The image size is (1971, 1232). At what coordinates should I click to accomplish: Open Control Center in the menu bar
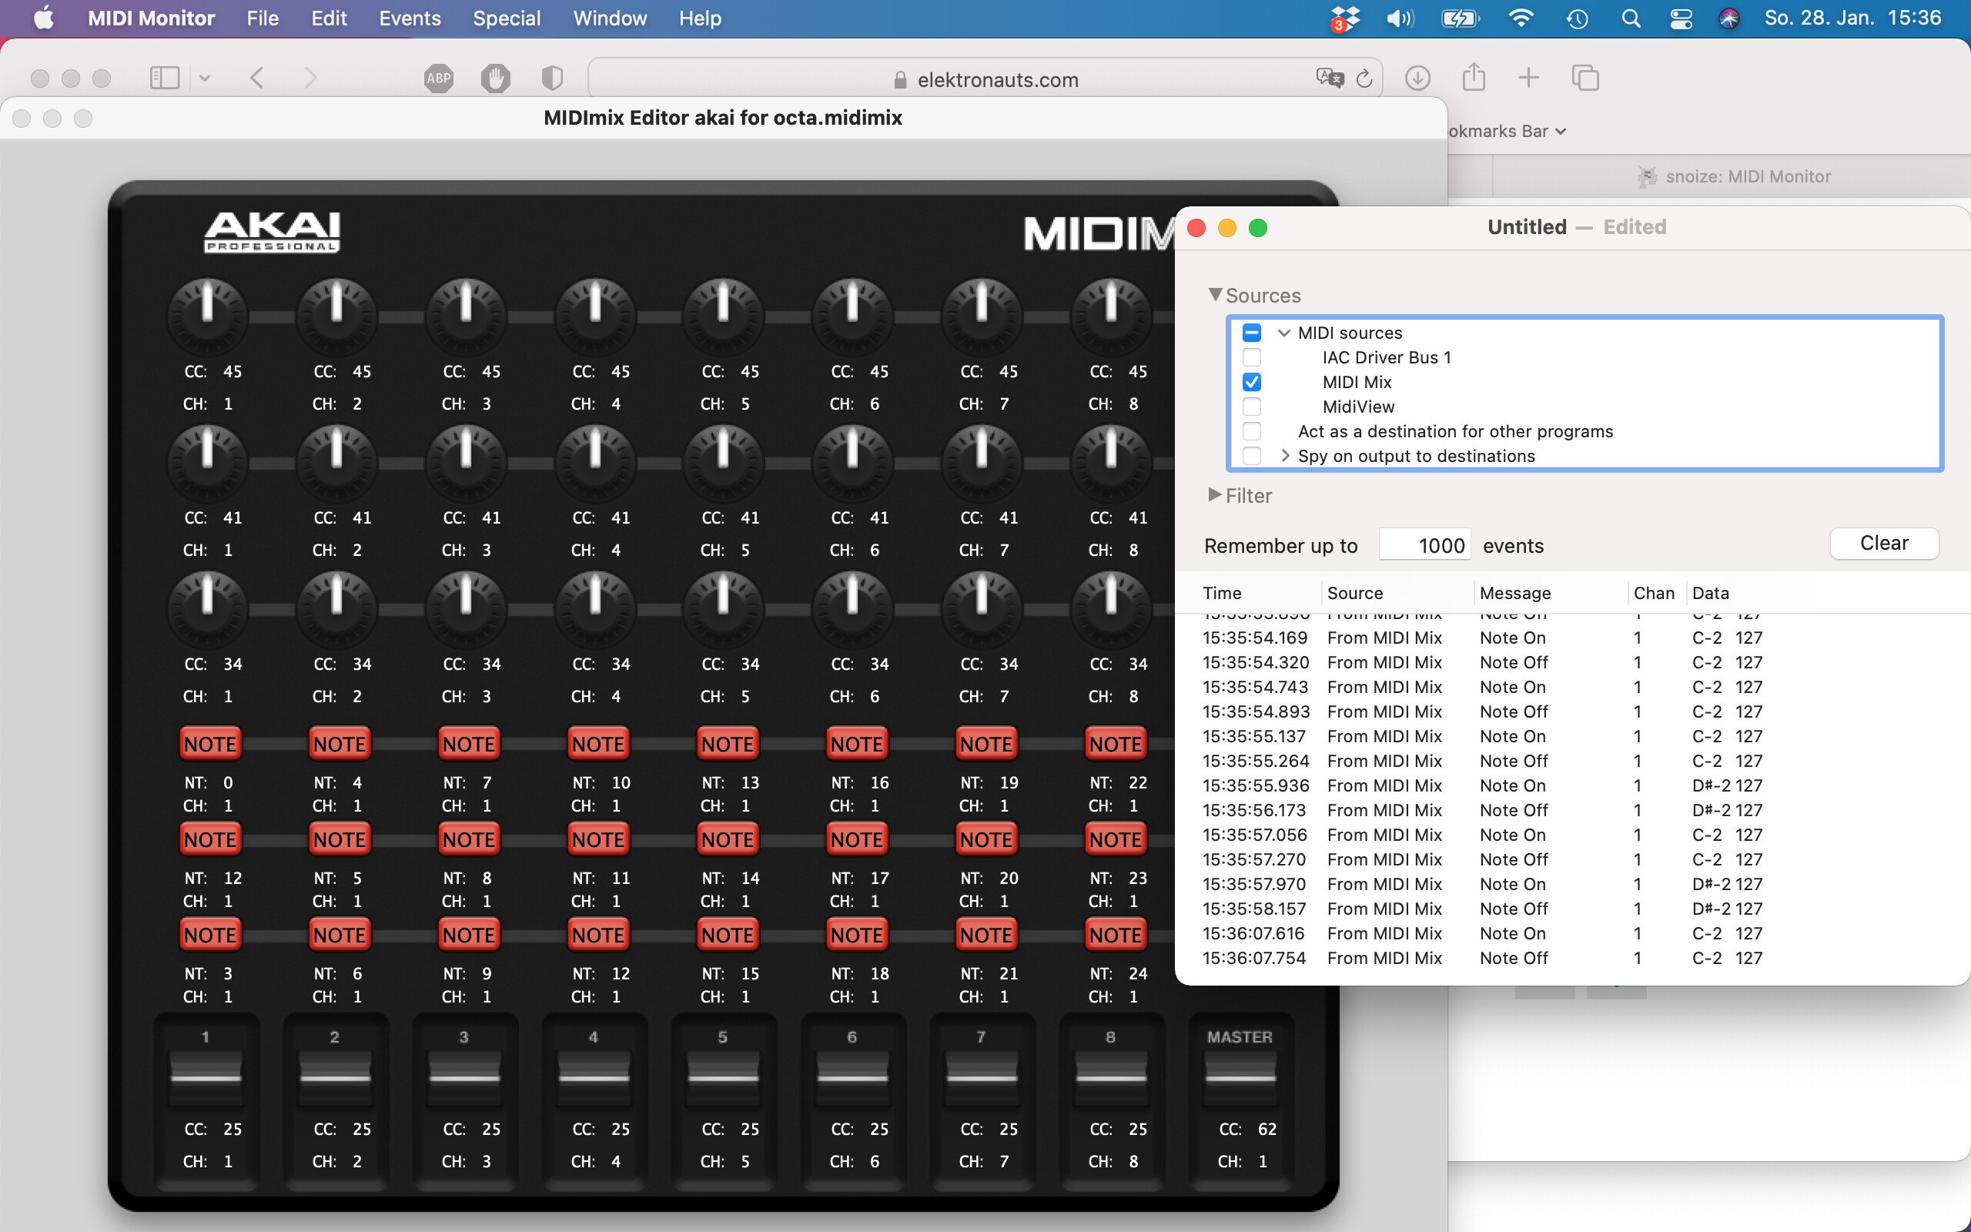click(1681, 18)
